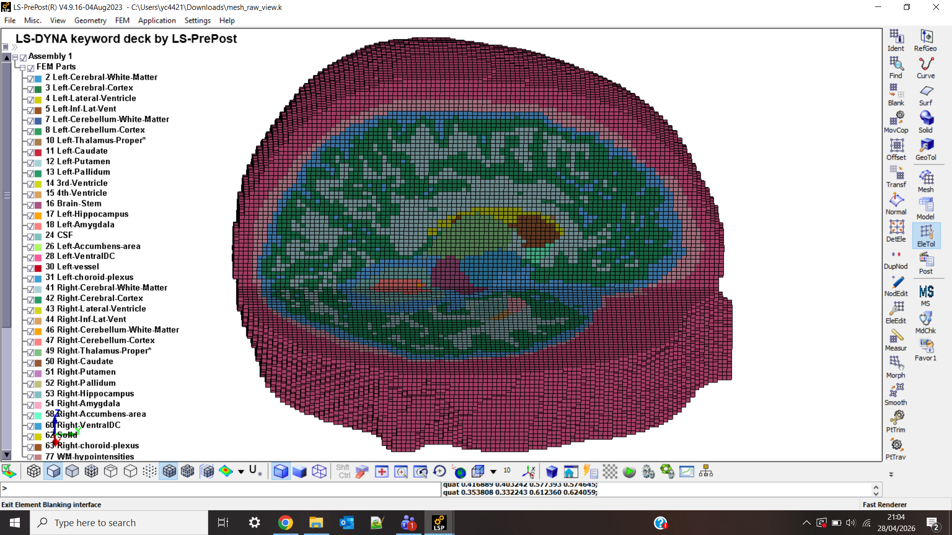Toggle the Assembly 1 checkbox
Screen dimensions: 952x535
pos(23,57)
